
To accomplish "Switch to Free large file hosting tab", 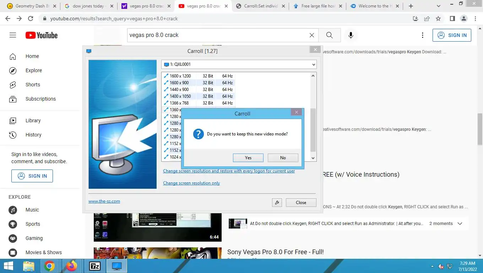I will [x=318, y=6].
